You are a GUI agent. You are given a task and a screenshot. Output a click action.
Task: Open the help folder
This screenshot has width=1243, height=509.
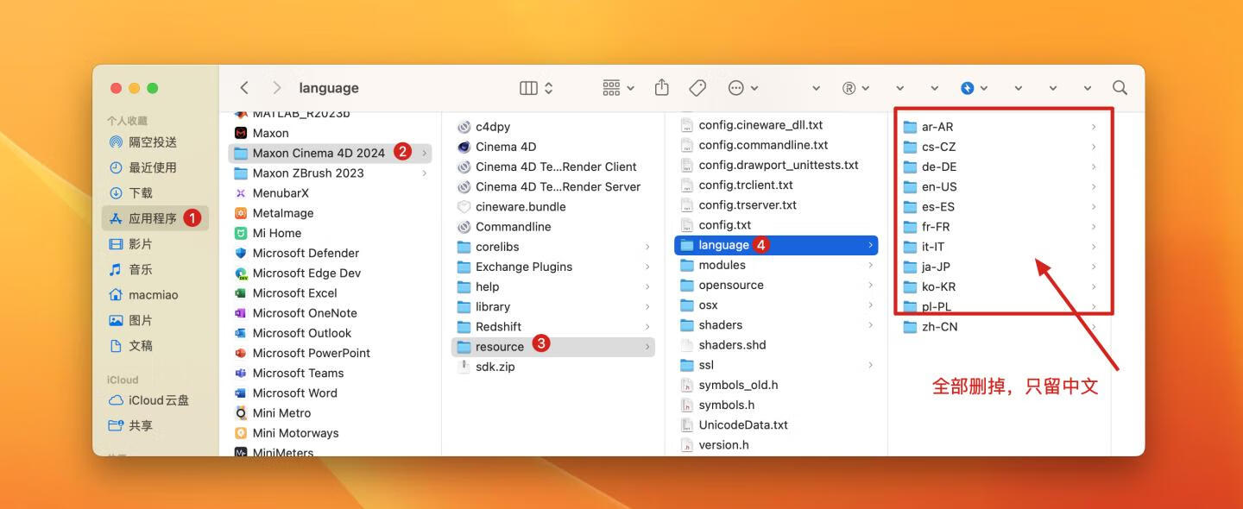(x=553, y=286)
